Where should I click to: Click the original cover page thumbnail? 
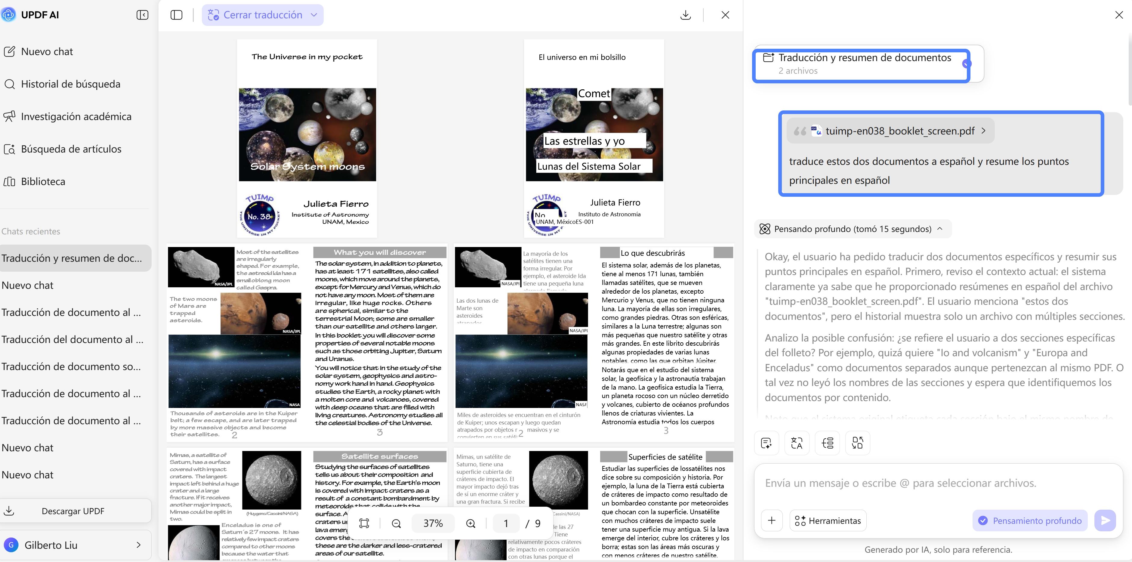click(x=307, y=138)
